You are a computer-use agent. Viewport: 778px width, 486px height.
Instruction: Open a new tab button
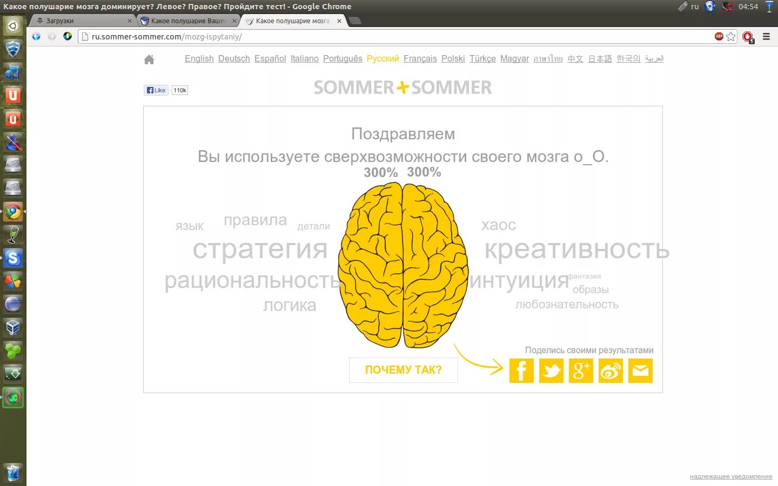pos(355,21)
